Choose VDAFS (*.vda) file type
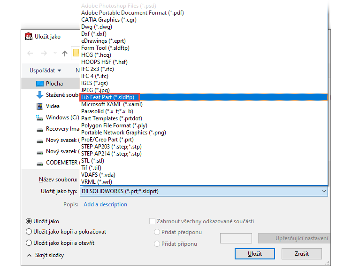 [204, 175]
